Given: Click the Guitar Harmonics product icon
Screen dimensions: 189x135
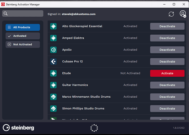Looking at the screenshot, I should (53, 85).
